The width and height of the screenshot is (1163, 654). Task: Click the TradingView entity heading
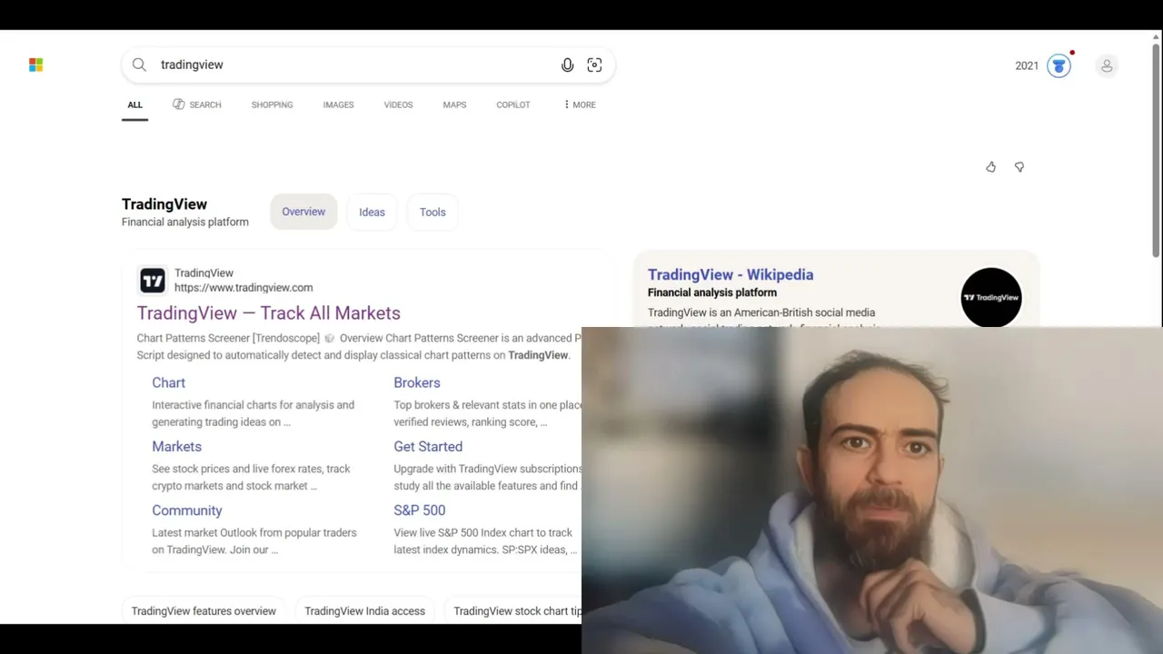164,204
